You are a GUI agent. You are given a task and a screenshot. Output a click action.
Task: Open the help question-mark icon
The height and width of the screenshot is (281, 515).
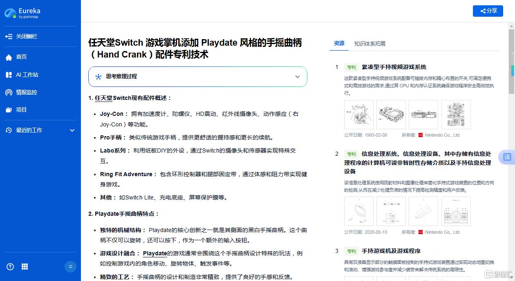(x=10, y=267)
